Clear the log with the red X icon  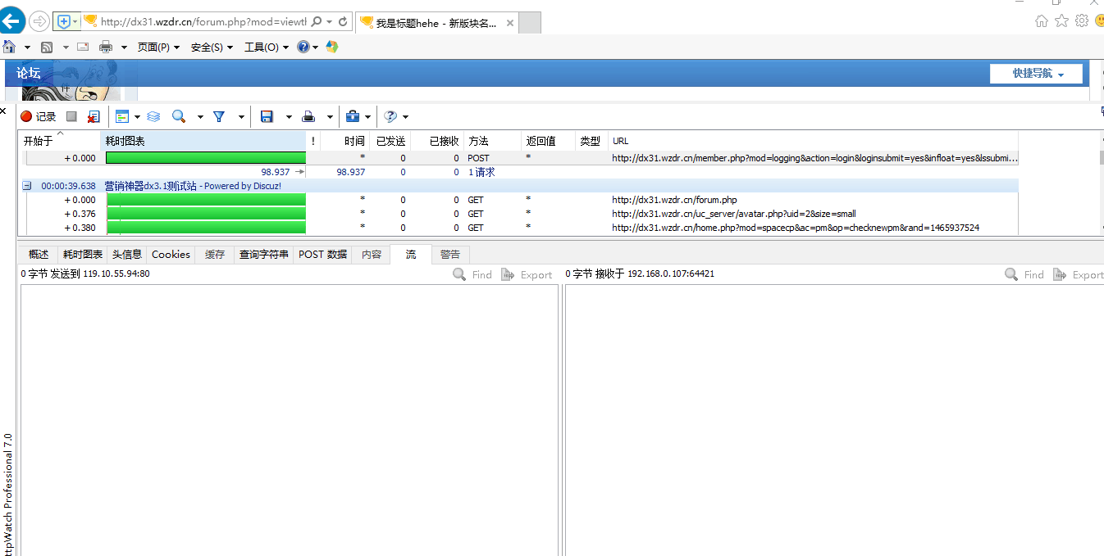(94, 117)
